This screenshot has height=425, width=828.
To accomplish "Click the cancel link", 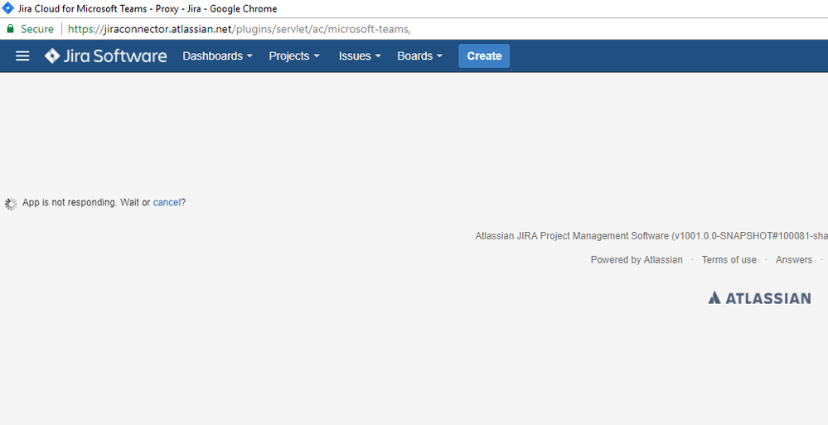I will point(167,202).
